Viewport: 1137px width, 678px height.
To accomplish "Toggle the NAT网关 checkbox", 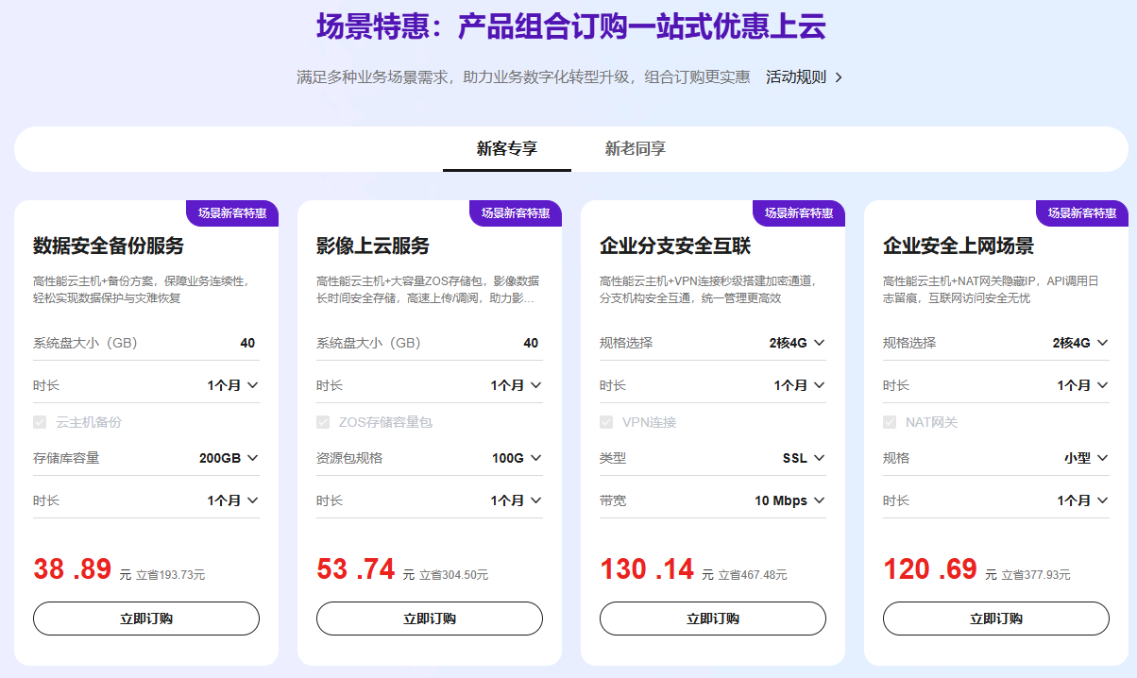I will (890, 422).
